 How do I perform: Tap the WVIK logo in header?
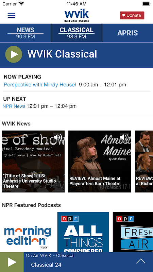pyautogui.click(x=76, y=16)
